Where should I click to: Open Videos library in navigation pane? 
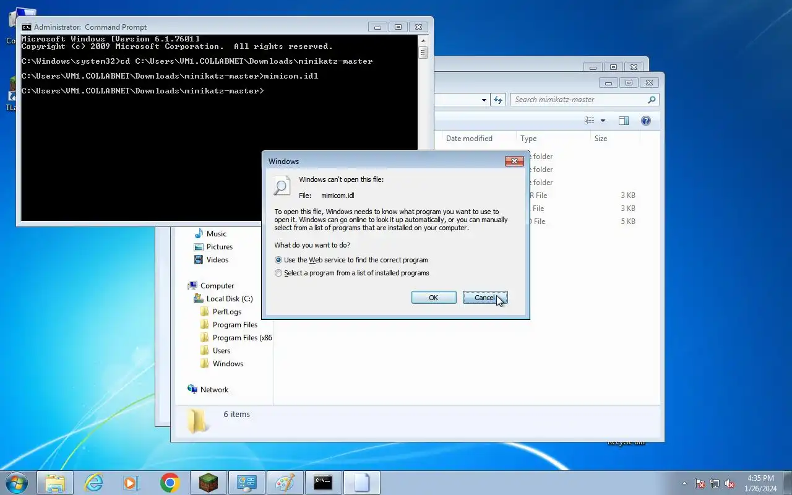[217, 260]
